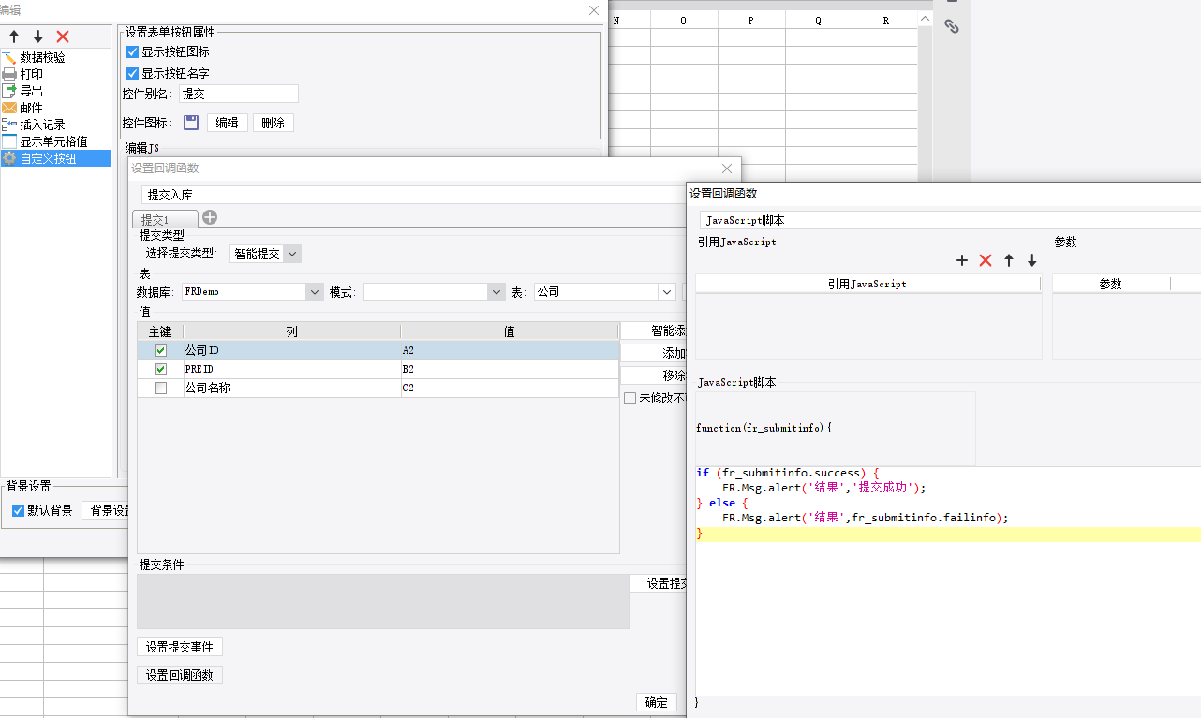Image resolution: width=1201 pixels, height=718 pixels.
Task: Move JavaScript reference up with arrow icon
Action: point(1009,260)
